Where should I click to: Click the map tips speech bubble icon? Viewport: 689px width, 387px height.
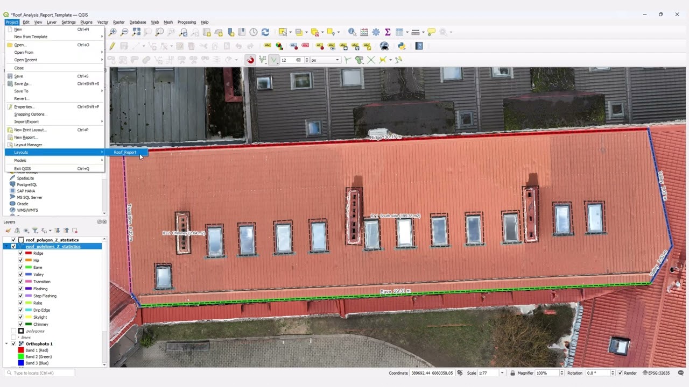tap(431, 32)
